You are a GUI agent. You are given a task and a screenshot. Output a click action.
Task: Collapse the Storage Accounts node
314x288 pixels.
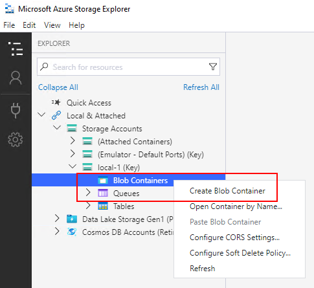[57, 127]
